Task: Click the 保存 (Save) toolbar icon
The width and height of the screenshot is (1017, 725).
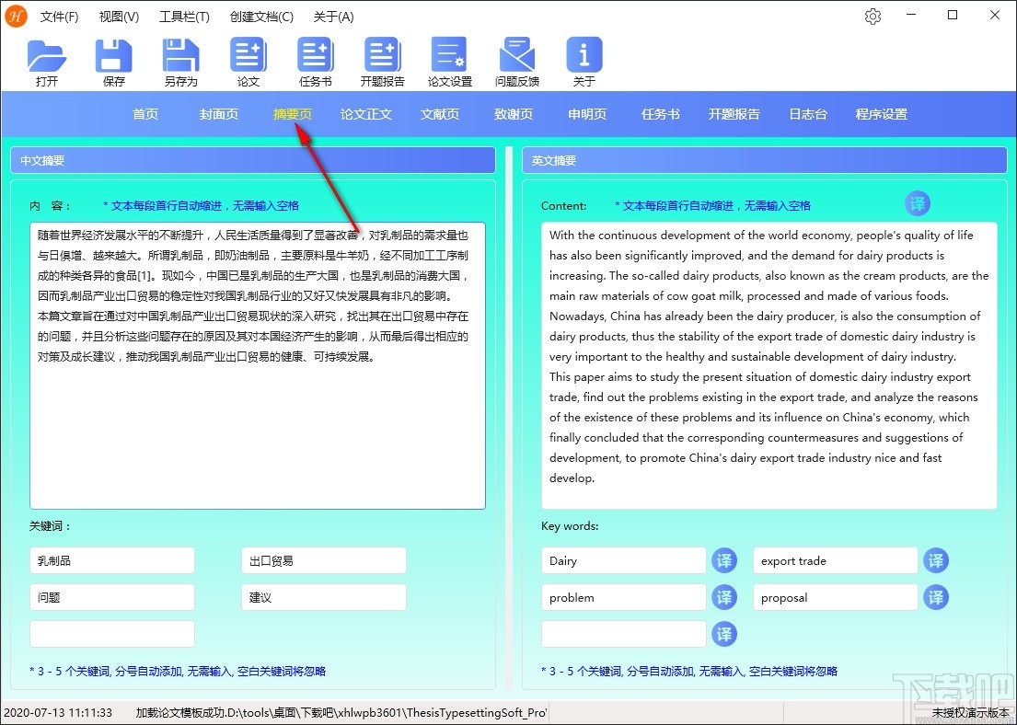Action: pos(113,58)
